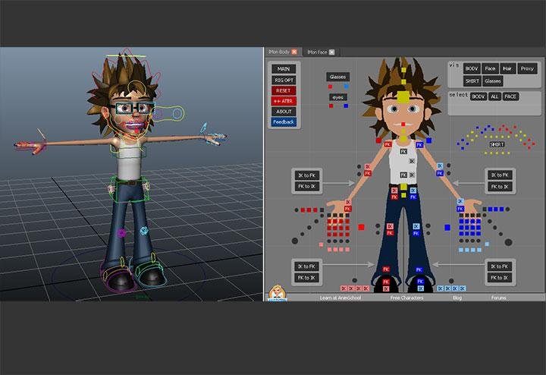Click FK to IK for the red leg
546x375 pixels.
coord(306,278)
